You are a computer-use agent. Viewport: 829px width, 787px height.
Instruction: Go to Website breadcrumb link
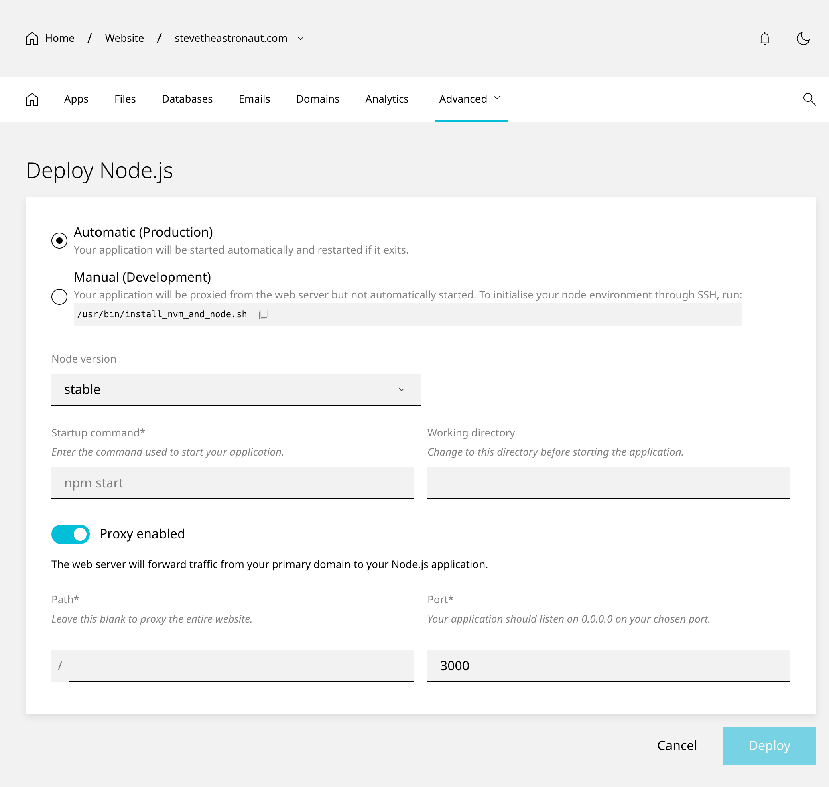(124, 38)
